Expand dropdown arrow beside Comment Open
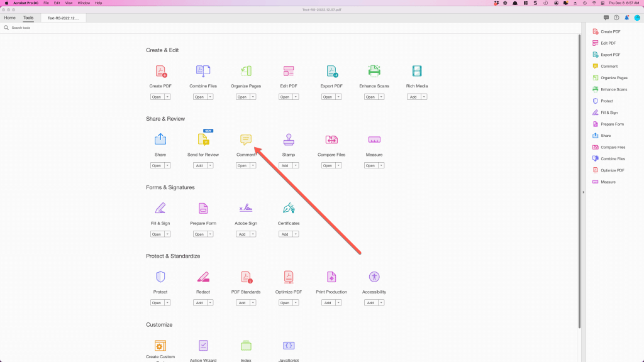The width and height of the screenshot is (644, 362). tap(253, 165)
